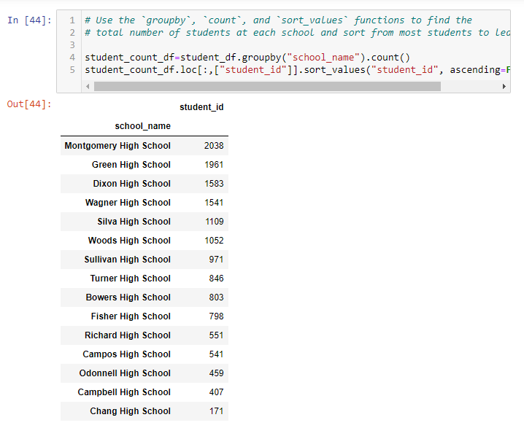Click the In [44] input prompt
This screenshot has width=524, height=428.
coord(29,20)
